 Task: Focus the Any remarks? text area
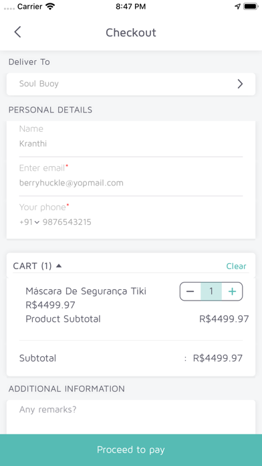point(131,417)
